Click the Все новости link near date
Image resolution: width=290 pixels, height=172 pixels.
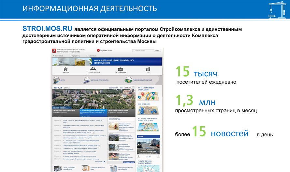(113, 88)
